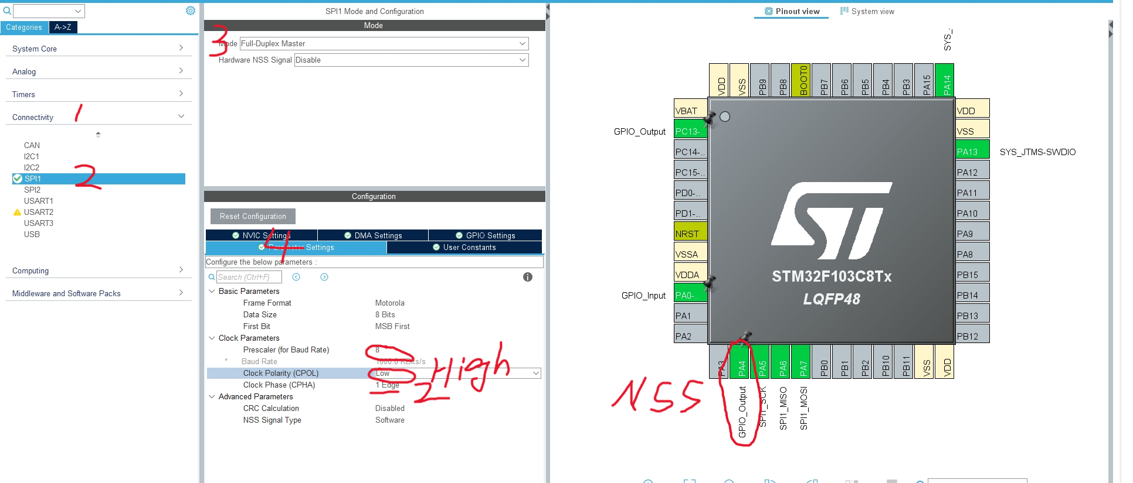The height and width of the screenshot is (483, 1133).
Task: Collapse the Advanced Parameters group
Action: pos(212,396)
